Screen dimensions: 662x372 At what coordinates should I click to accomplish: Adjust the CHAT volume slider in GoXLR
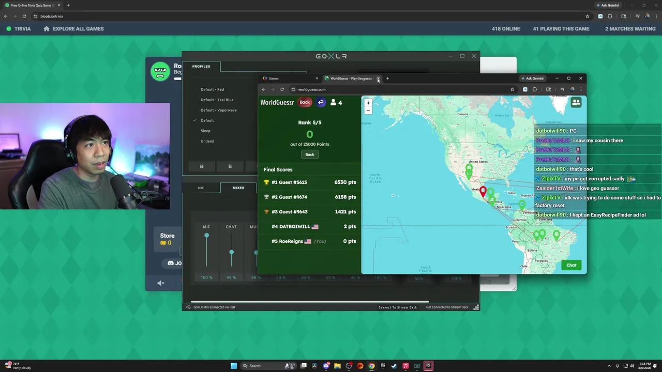[x=231, y=252]
